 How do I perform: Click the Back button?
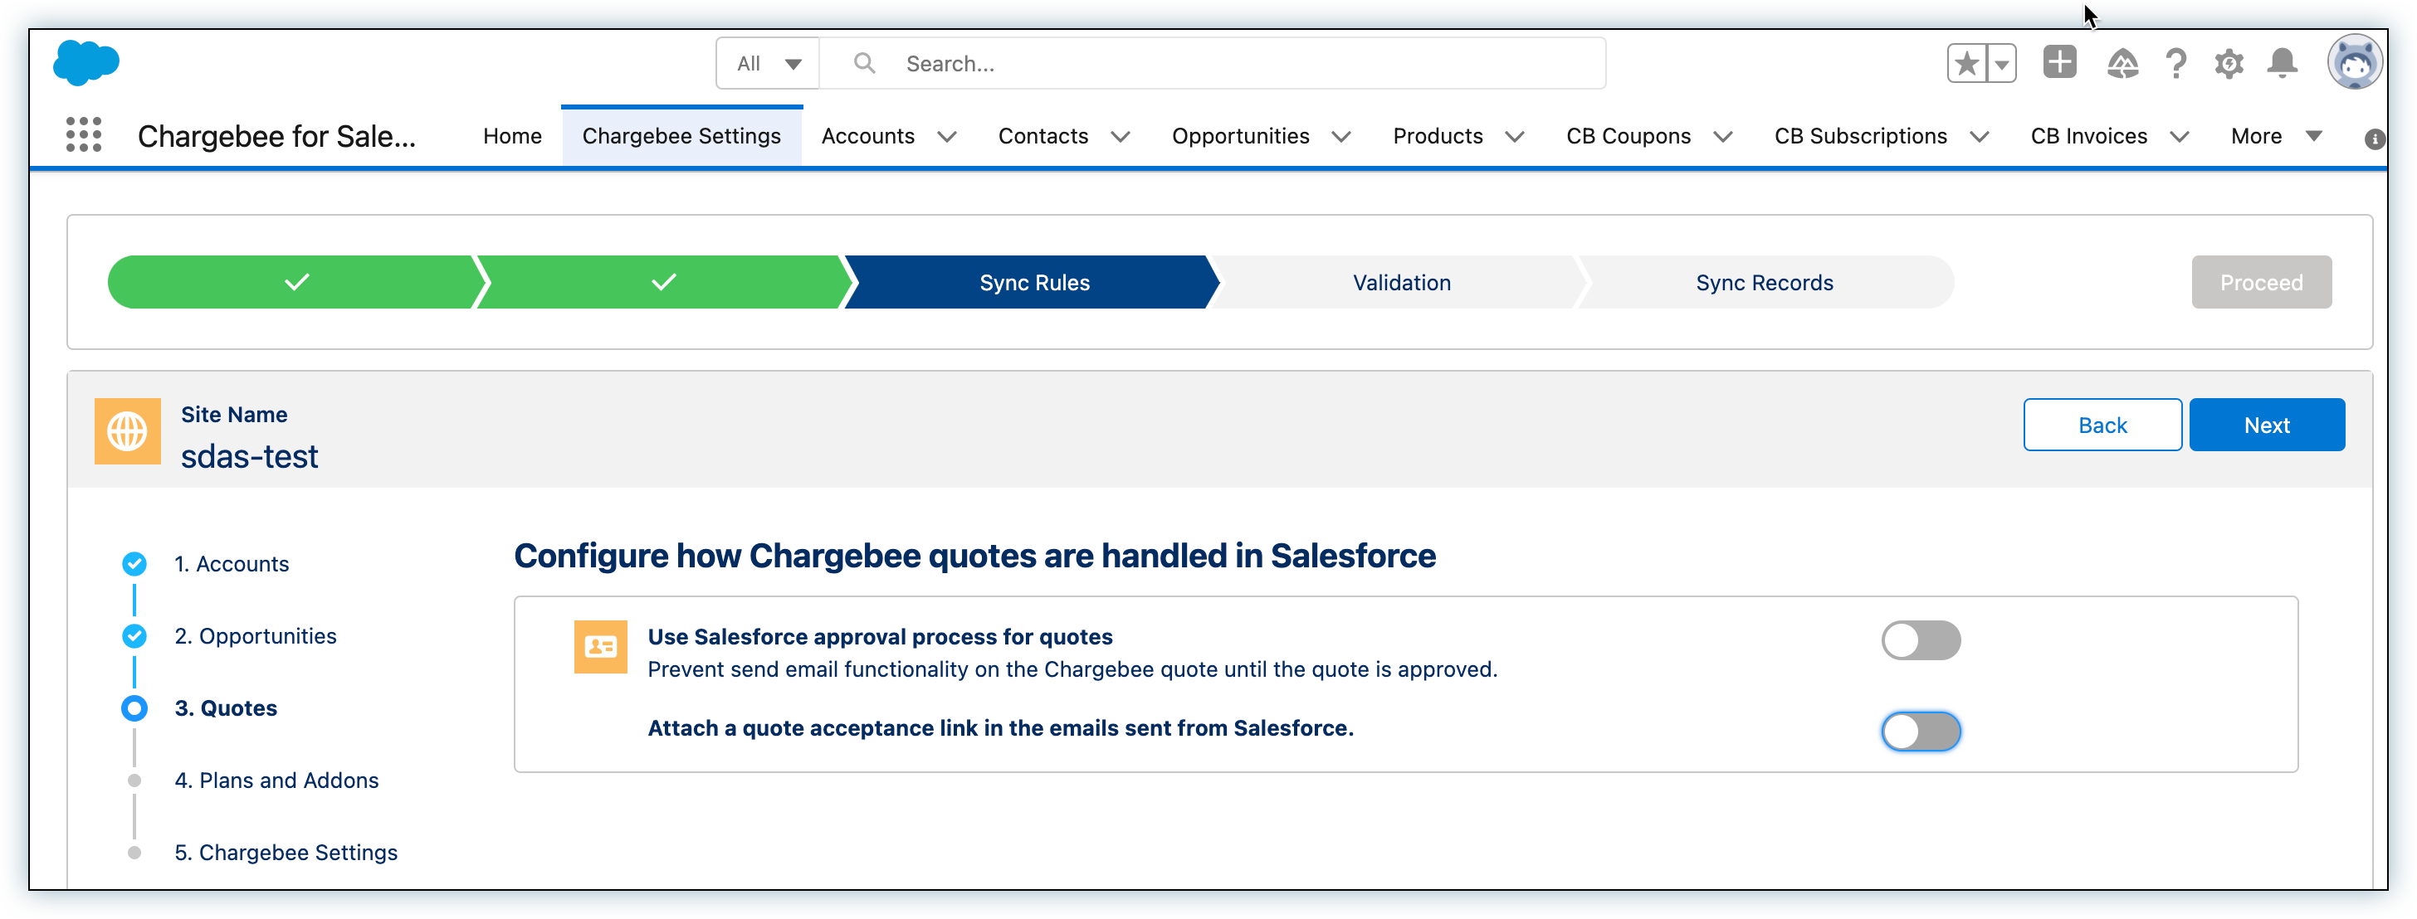tap(2102, 425)
